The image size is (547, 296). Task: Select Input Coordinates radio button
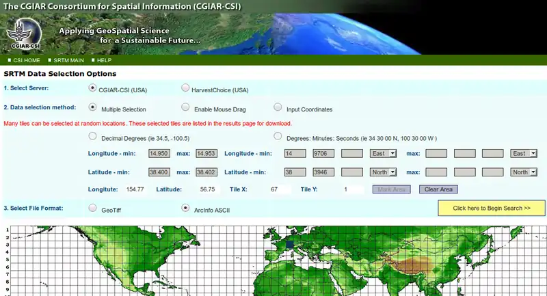coord(278,107)
